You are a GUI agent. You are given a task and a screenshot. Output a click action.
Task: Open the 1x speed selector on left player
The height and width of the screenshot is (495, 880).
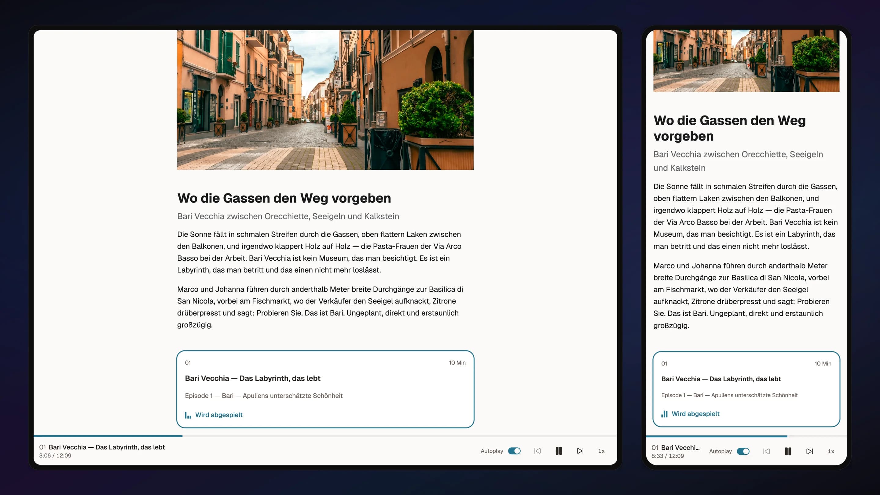[x=601, y=451]
